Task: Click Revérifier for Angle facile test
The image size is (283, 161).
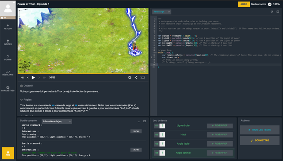Action: [x=220, y=144]
